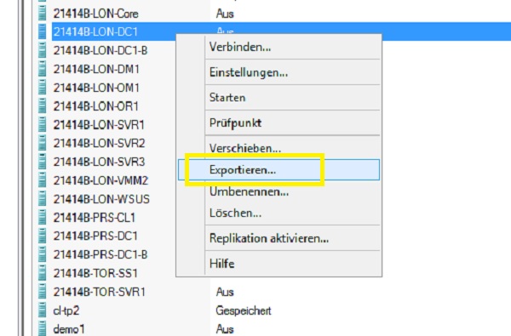
Task: Click the 21414B-LON-SVR2 VM icon
Action: [x=42, y=143]
